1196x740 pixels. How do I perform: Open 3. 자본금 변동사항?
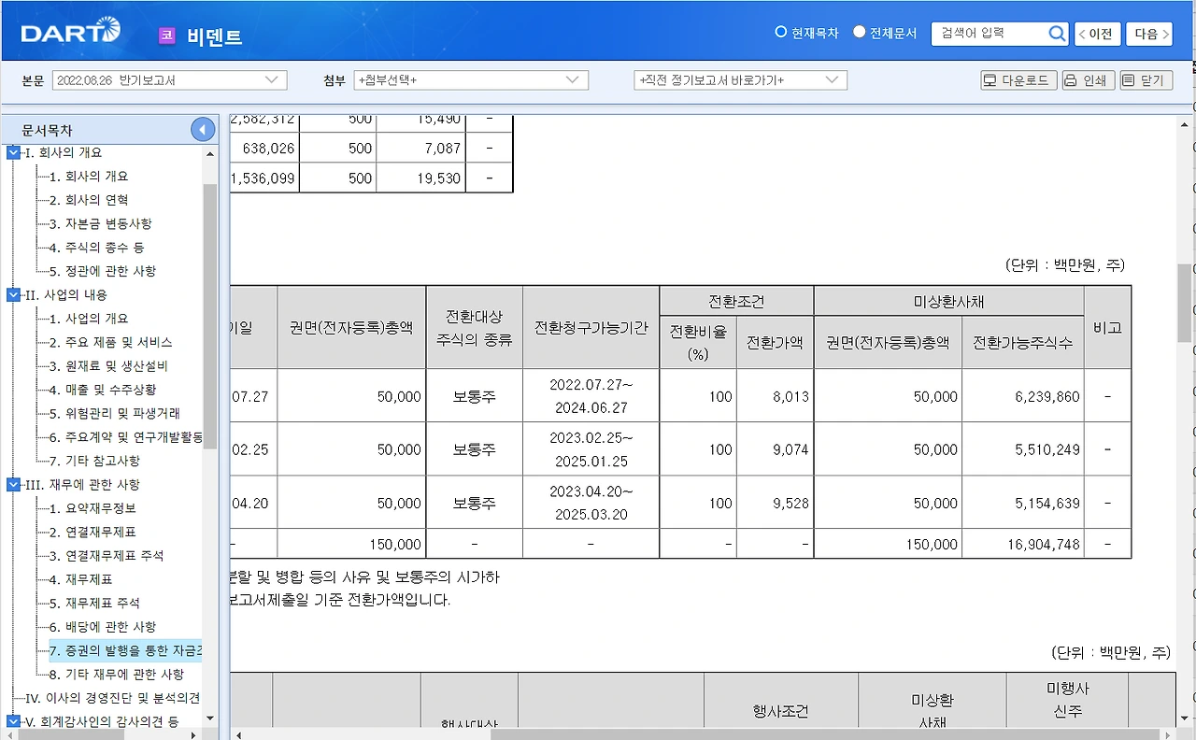tap(100, 224)
